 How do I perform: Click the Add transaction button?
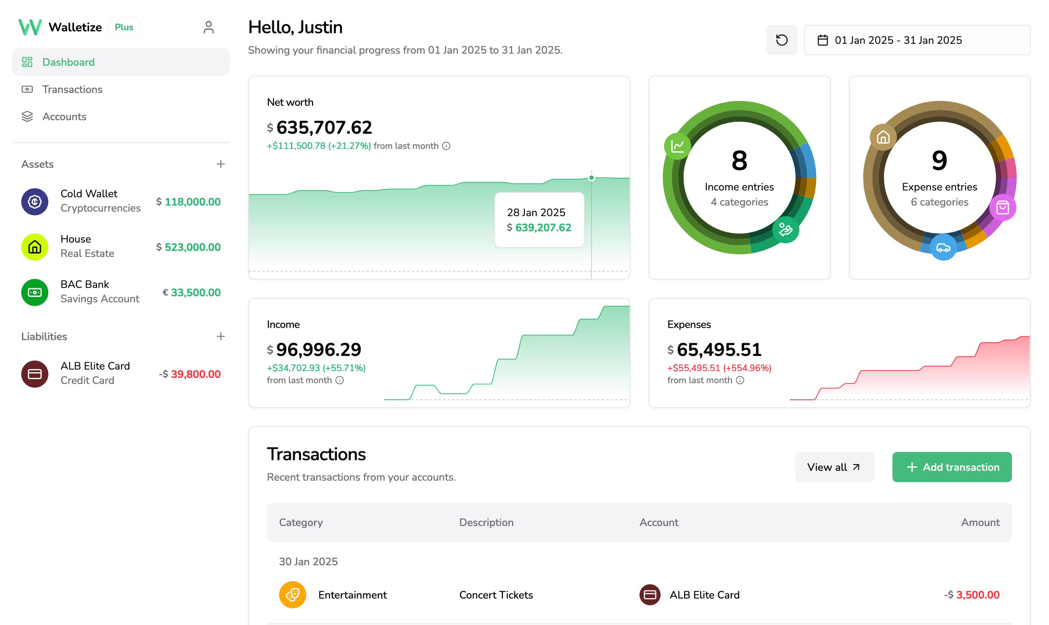[952, 467]
